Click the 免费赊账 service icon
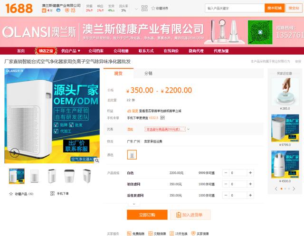 click(x=129, y=234)
